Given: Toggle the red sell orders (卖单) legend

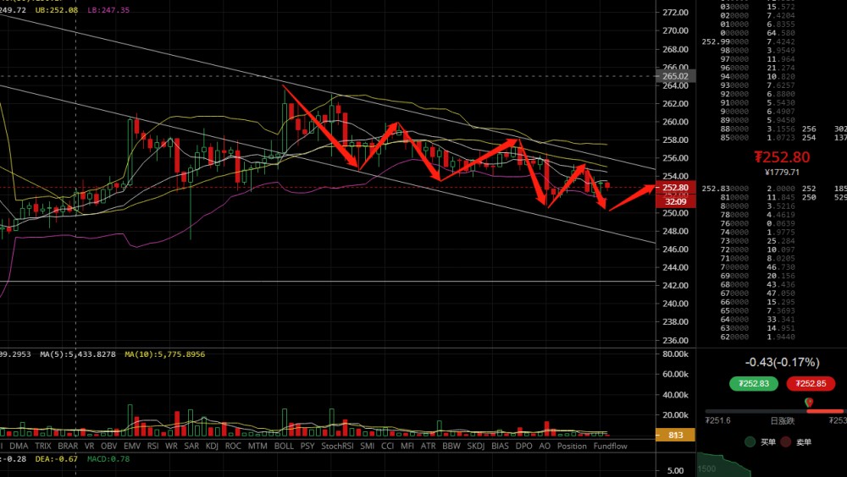Looking at the screenshot, I should [x=796, y=441].
